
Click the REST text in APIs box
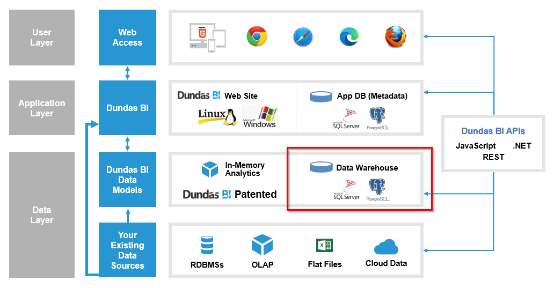click(x=493, y=157)
